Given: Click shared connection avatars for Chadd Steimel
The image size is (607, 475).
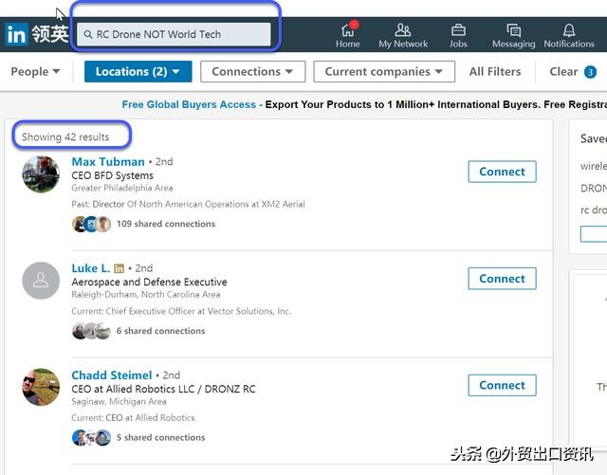Looking at the screenshot, I should (91, 437).
